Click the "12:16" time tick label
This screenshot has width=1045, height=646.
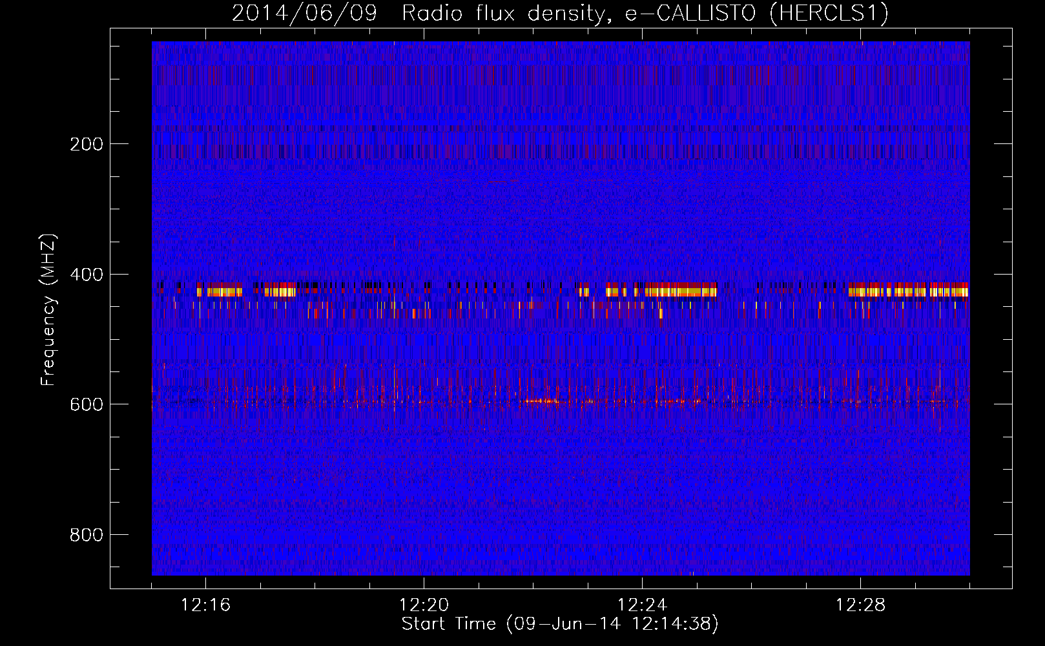click(x=205, y=605)
